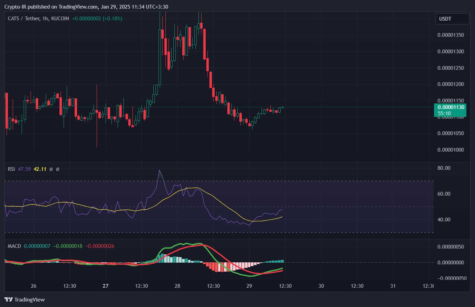Image resolution: width=475 pixels, height=307 pixels.
Task: Select the MACD line value −0.00000018
Action: 68,246
